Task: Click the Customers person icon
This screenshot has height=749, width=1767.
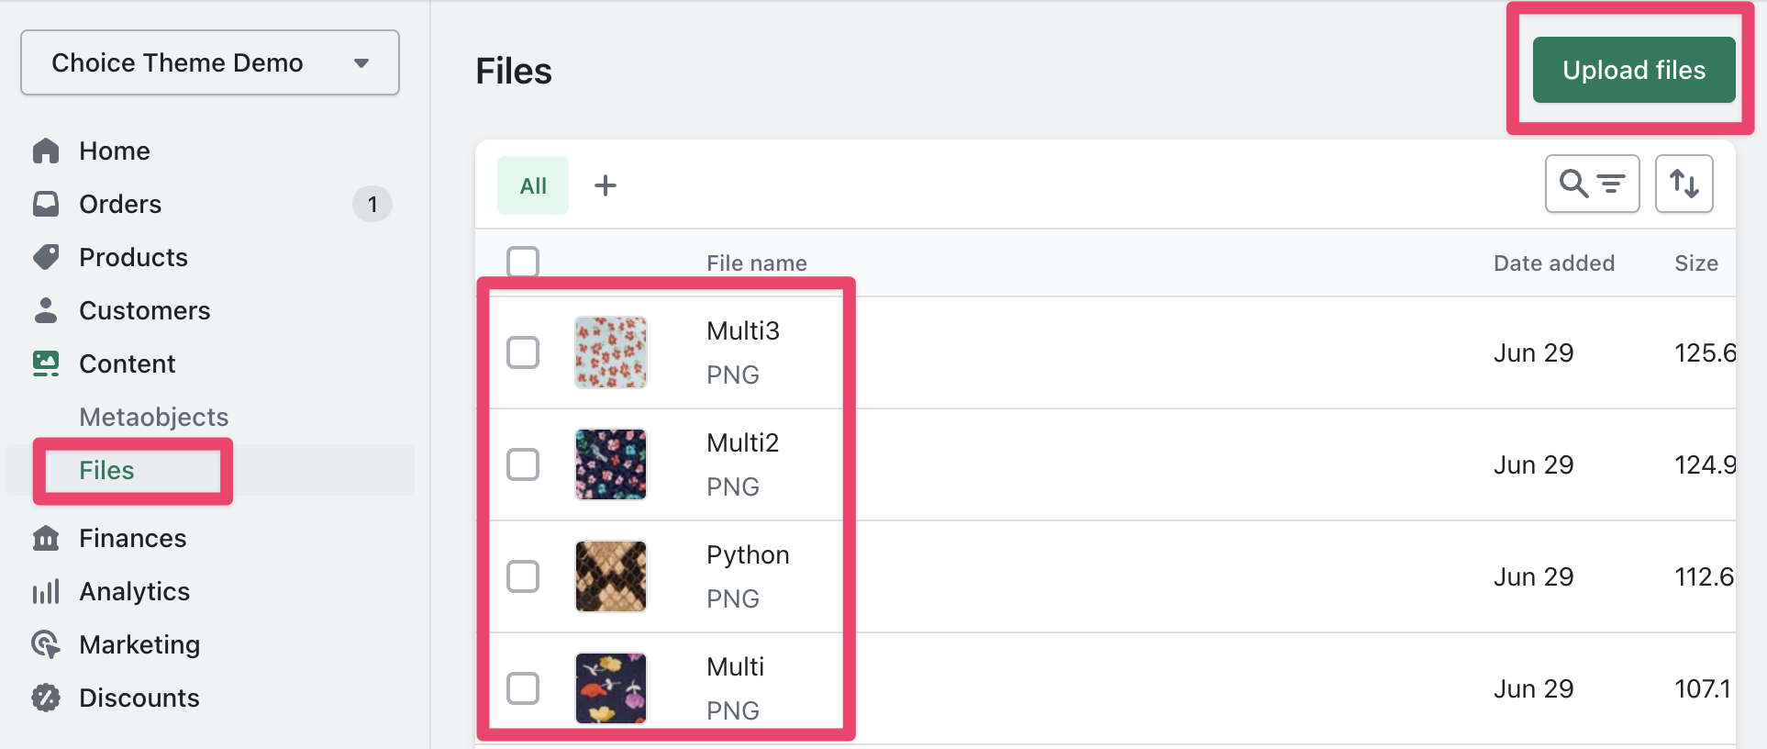Action: pyautogui.click(x=46, y=310)
